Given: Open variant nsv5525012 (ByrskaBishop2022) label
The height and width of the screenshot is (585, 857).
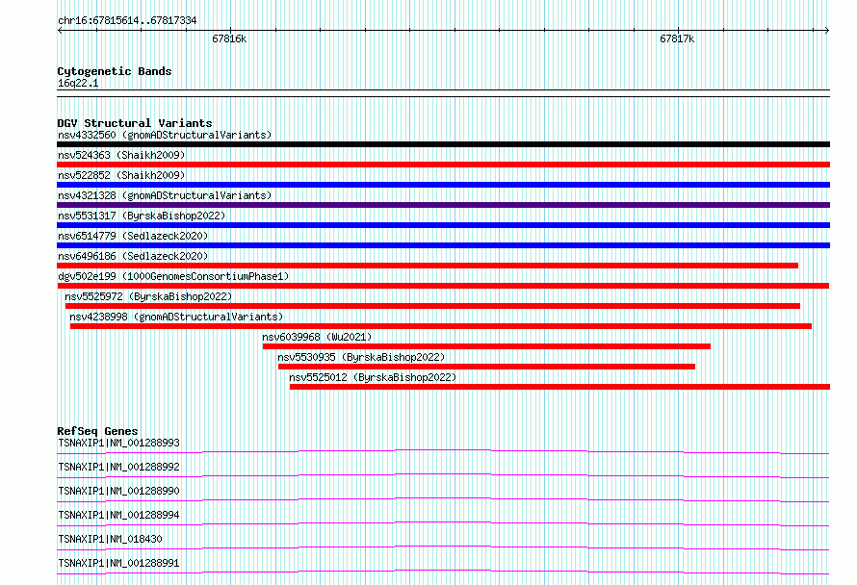Looking at the screenshot, I should click(x=373, y=377).
